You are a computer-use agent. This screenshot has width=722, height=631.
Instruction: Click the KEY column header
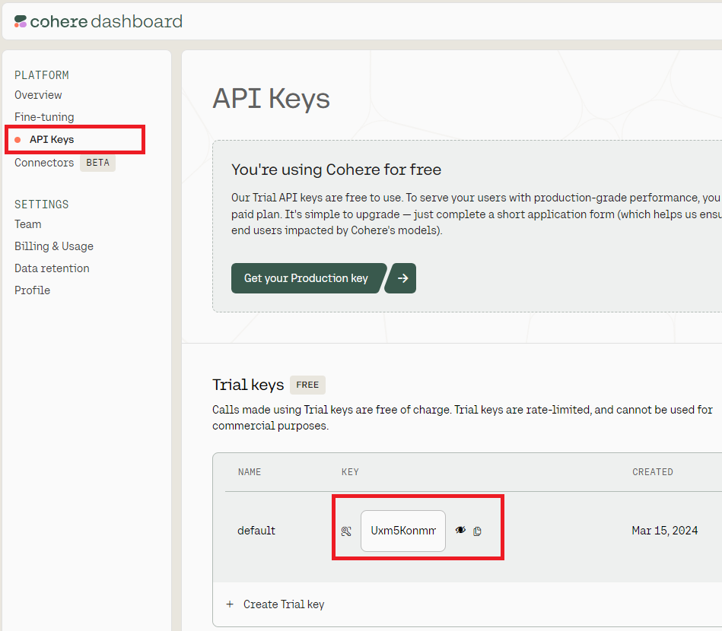click(x=350, y=472)
